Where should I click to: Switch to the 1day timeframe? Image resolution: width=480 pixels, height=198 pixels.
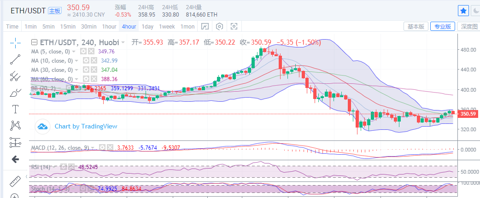click(x=147, y=26)
